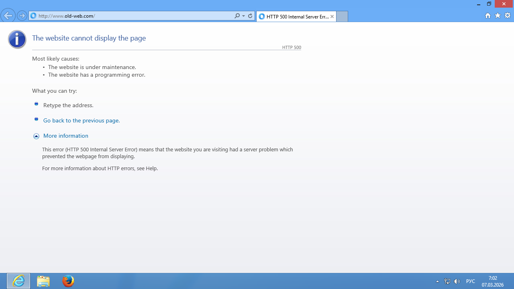Open the address bar autocomplete dropdown arrow
Viewport: 514px width, 289px height.
243,16
